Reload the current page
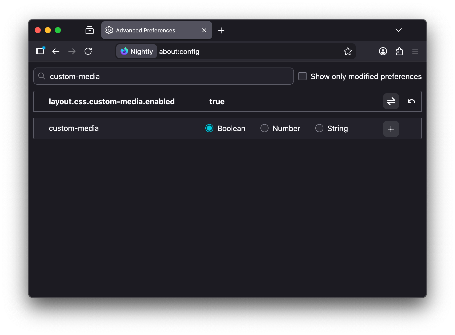This screenshot has width=455, height=335. [88, 51]
